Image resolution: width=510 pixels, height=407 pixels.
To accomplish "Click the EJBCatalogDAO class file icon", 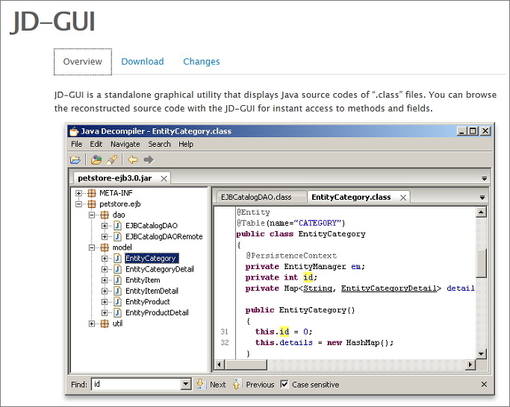I will click(117, 225).
